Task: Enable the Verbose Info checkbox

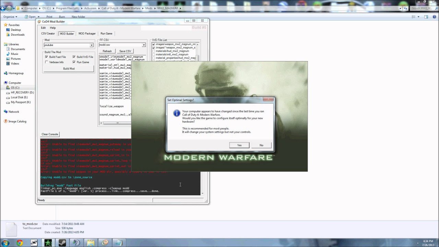Action: 46,62
